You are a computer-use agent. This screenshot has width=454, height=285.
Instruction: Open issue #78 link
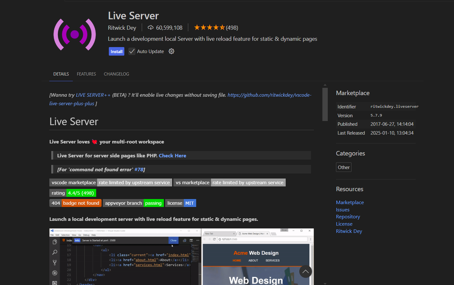tap(139, 169)
